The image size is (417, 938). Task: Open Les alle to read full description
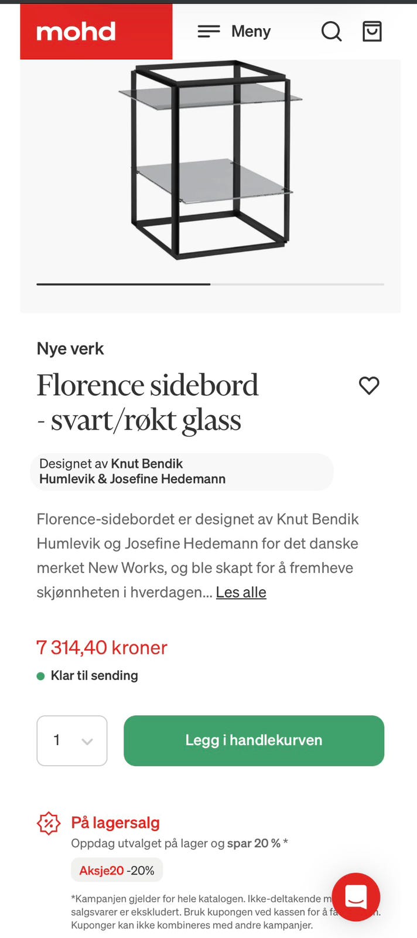(x=241, y=592)
